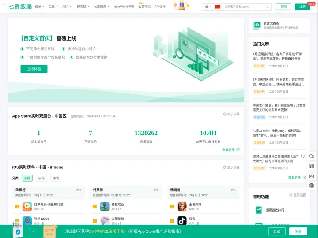Image resolution: width=318 pixels, height=238 pixels.
Task: Expand the 研究院 navigation dropdown
Action: click(83, 7)
